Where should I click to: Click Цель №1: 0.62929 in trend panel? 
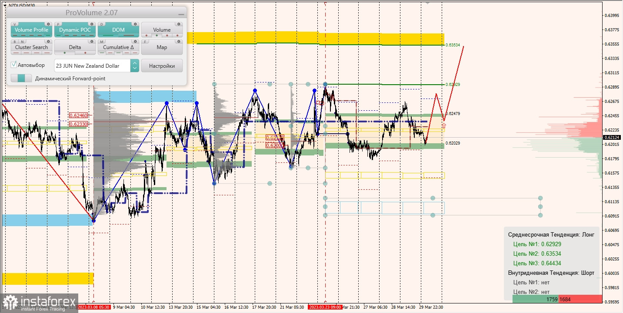click(537, 244)
